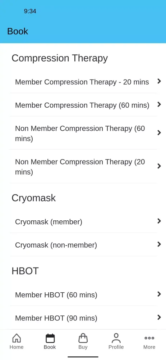Tap chevron next to Member HBOT (60 mins)
166x360 pixels.
(x=159, y=294)
